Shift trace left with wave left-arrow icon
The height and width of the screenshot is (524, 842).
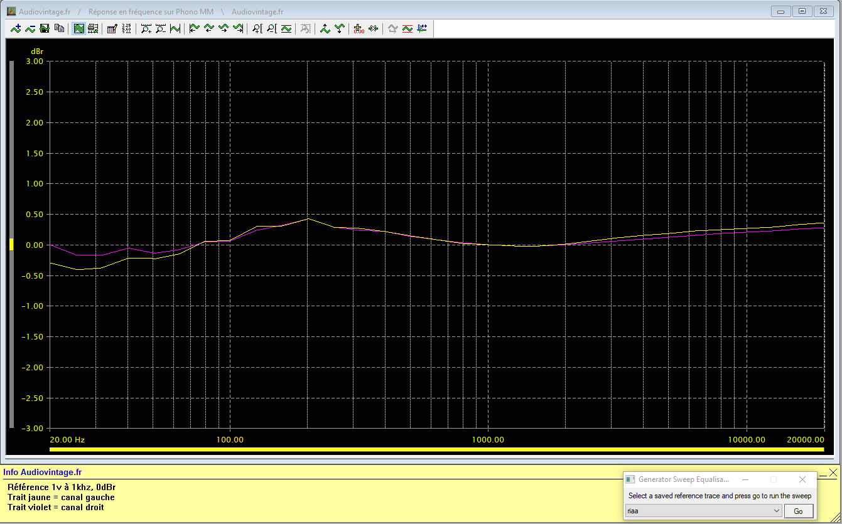(209, 28)
